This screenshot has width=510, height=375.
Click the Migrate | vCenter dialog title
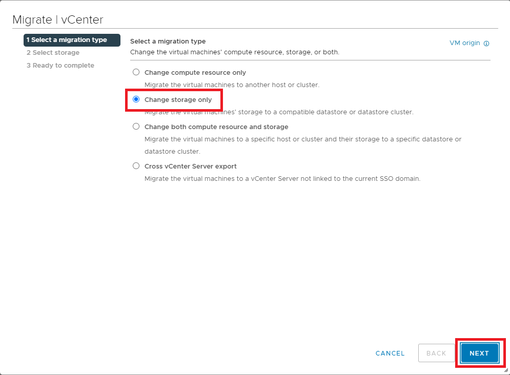coord(58,20)
